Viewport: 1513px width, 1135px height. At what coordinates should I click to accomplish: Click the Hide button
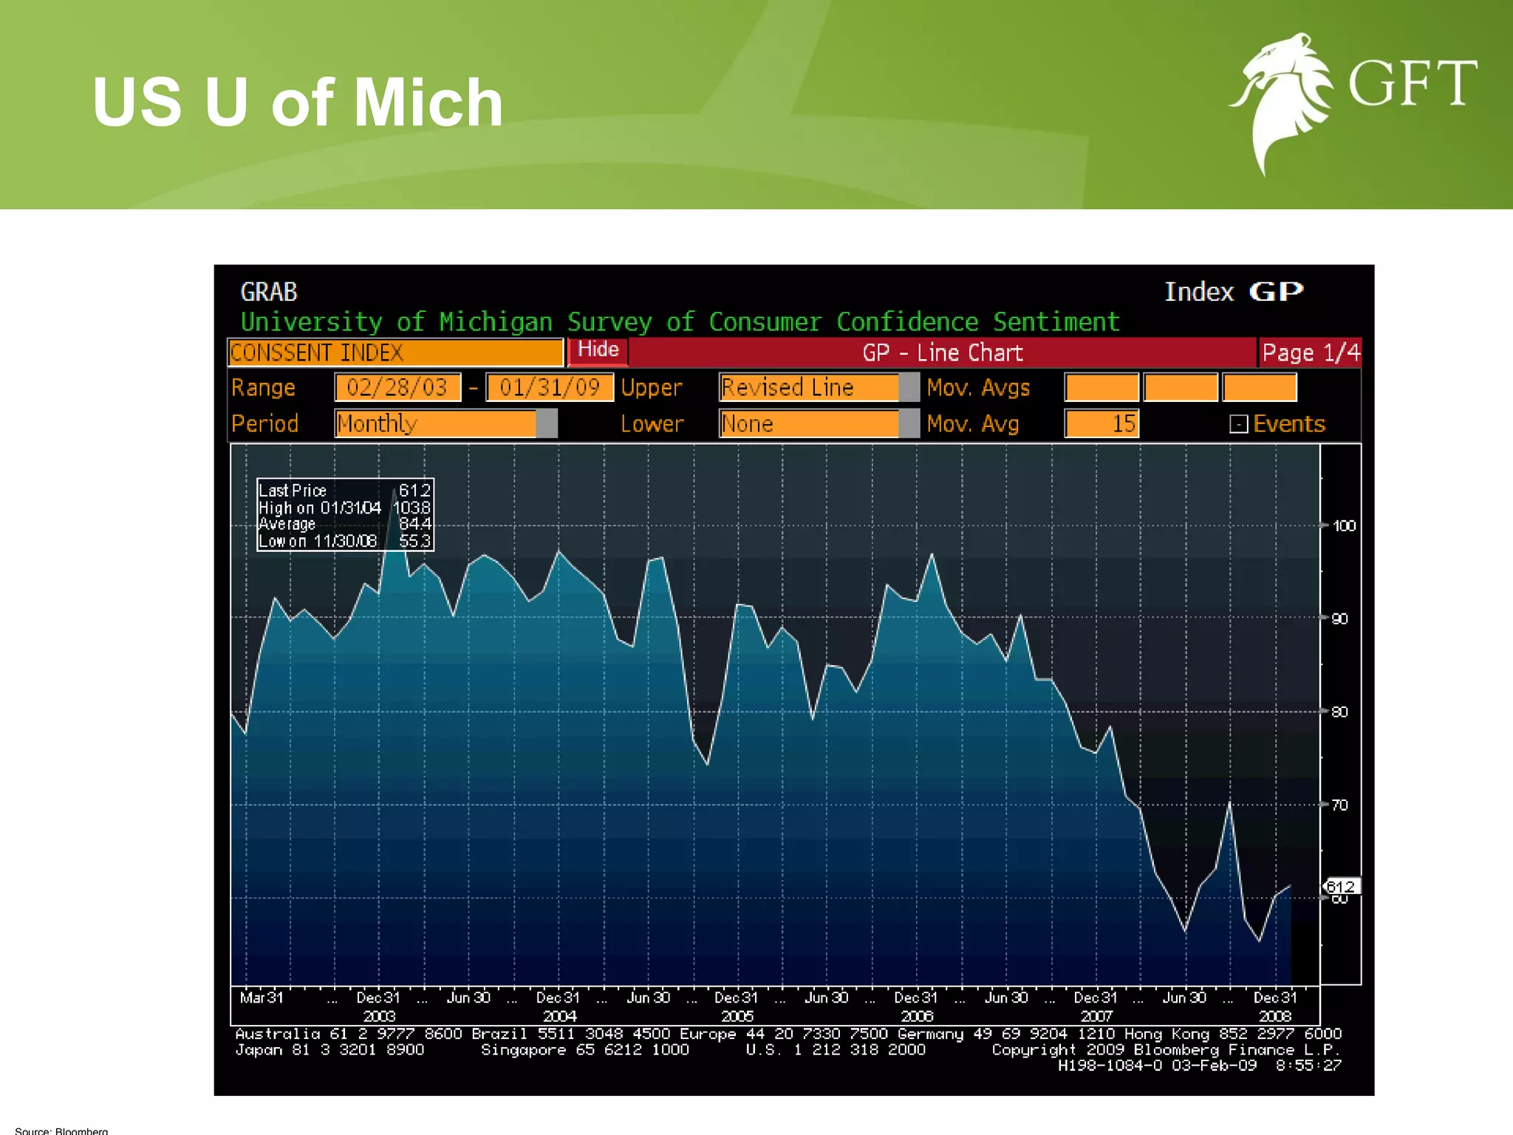[x=598, y=350]
